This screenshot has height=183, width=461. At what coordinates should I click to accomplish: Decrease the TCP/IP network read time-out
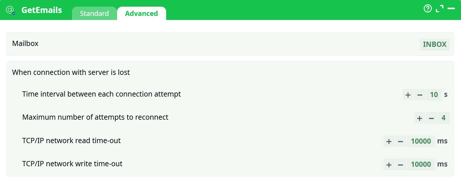[x=401, y=141]
